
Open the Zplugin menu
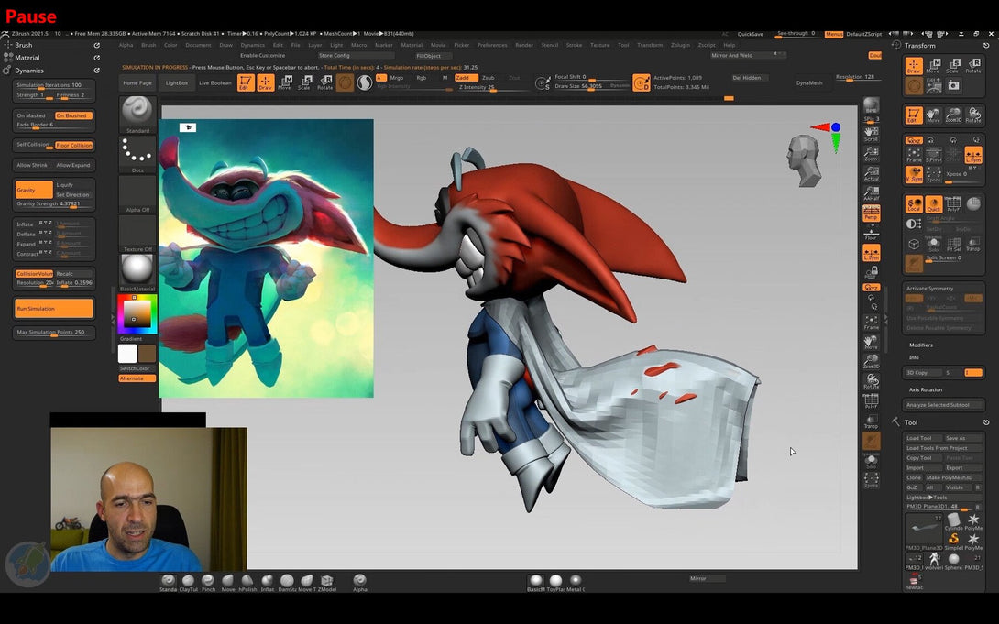[680, 45]
